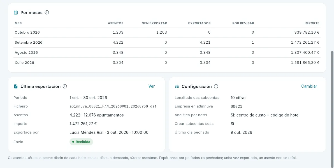This screenshot has height=168, width=334.
Task: Click the IMPORTE column header
Action: point(312,23)
